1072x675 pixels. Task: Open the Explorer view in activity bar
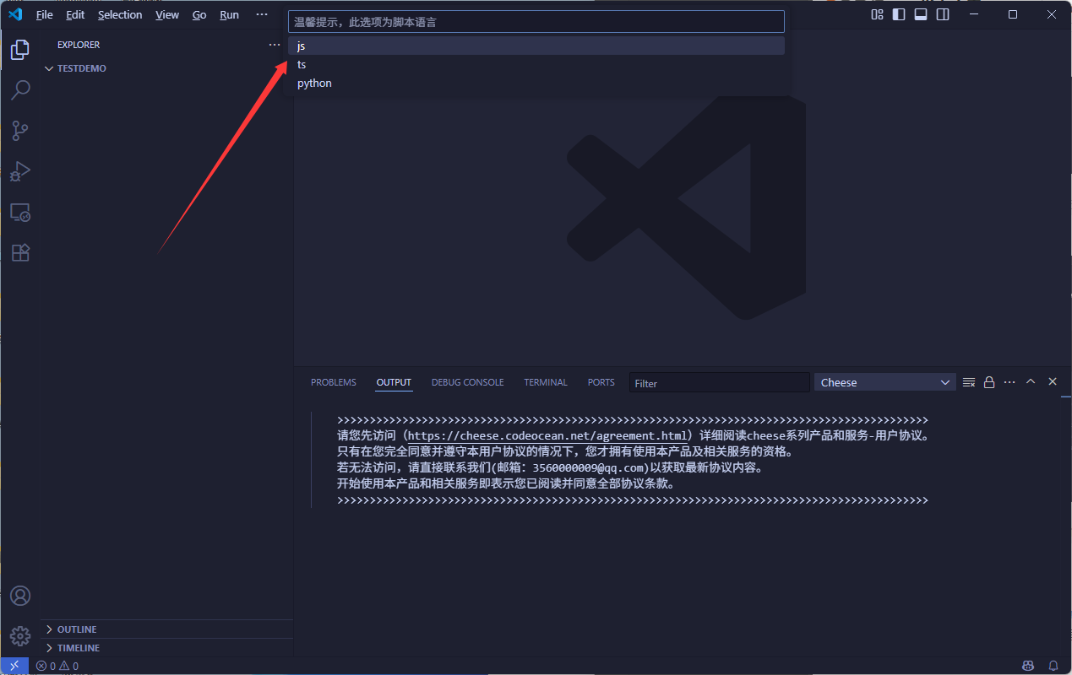coord(20,50)
